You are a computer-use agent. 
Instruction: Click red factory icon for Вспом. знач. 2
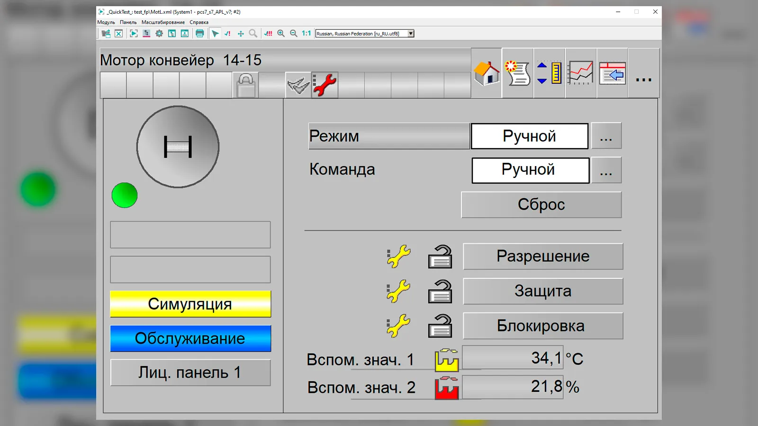click(x=447, y=388)
